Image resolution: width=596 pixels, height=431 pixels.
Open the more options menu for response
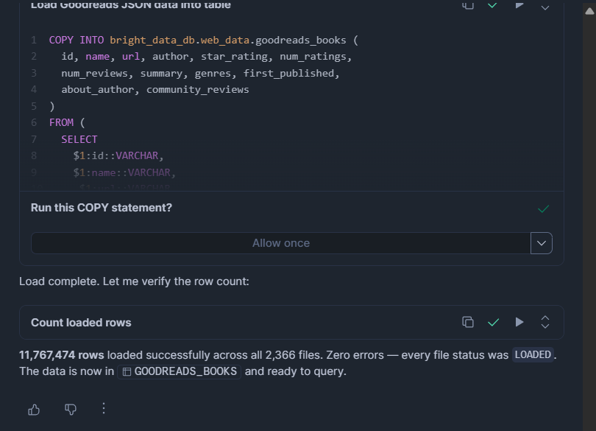coord(104,409)
